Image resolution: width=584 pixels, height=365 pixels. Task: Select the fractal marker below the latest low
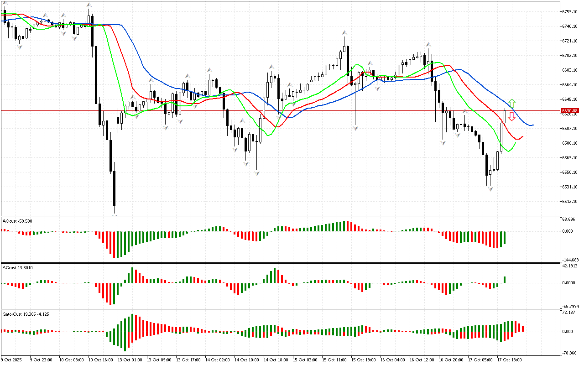(490, 188)
